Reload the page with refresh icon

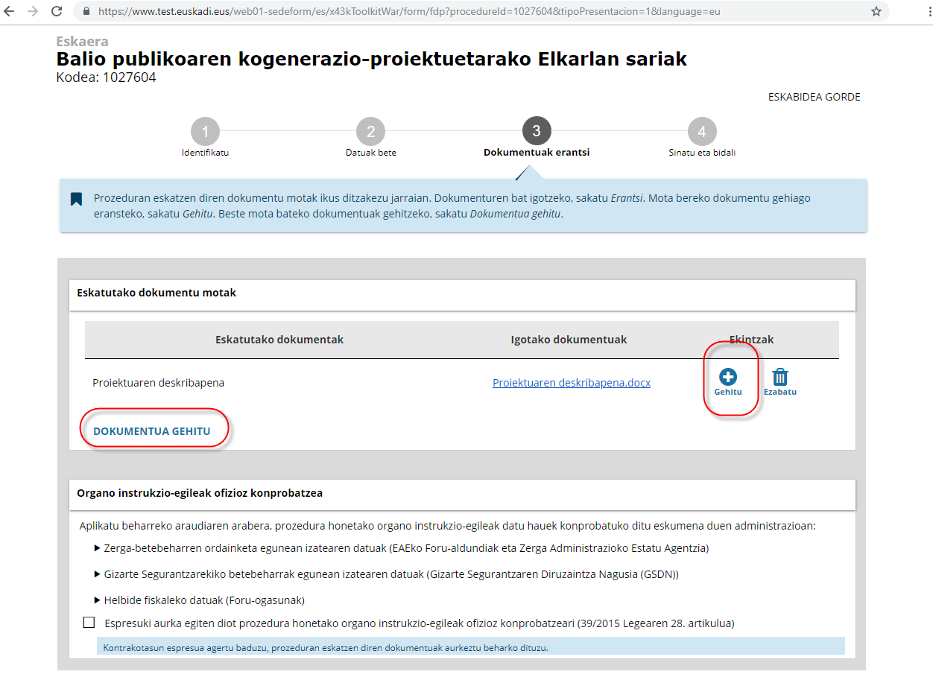(57, 12)
